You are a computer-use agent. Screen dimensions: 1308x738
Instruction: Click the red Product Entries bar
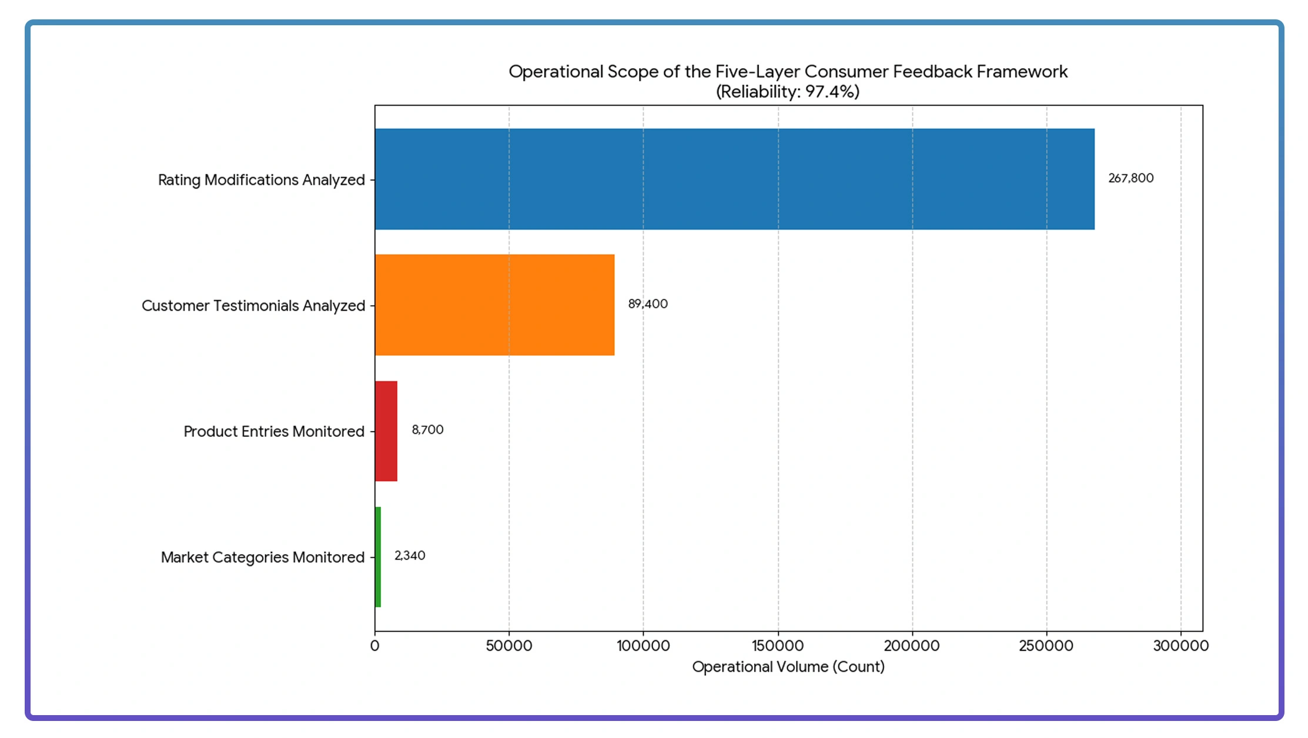pos(386,431)
